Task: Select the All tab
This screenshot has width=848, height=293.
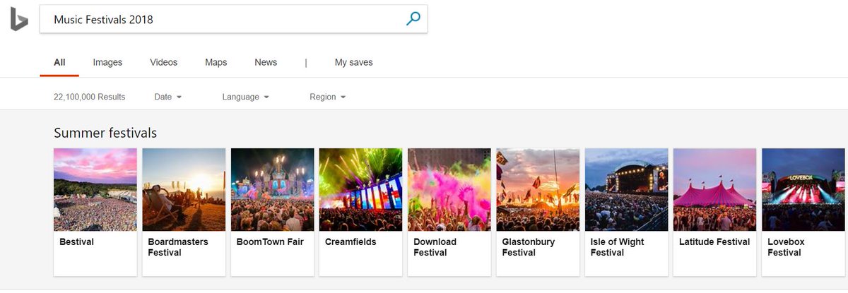Action: click(x=59, y=62)
